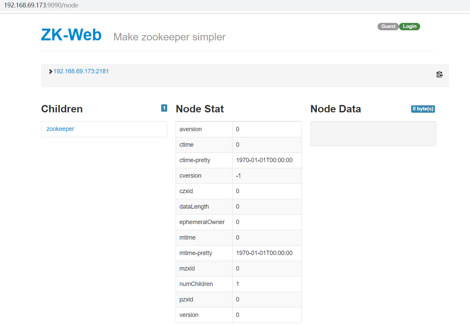Click the Node Stat heading
The width and height of the screenshot is (470, 325).
tap(200, 109)
